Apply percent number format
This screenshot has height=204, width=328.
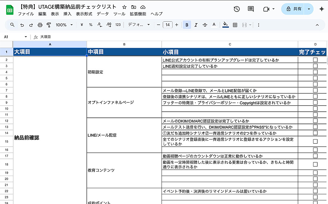pos(91,25)
